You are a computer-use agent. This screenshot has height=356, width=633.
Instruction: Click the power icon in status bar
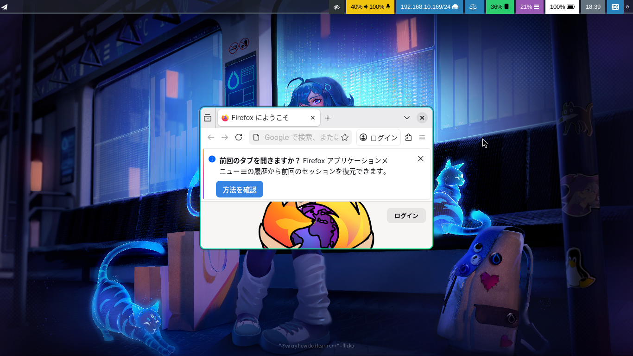tap(628, 7)
